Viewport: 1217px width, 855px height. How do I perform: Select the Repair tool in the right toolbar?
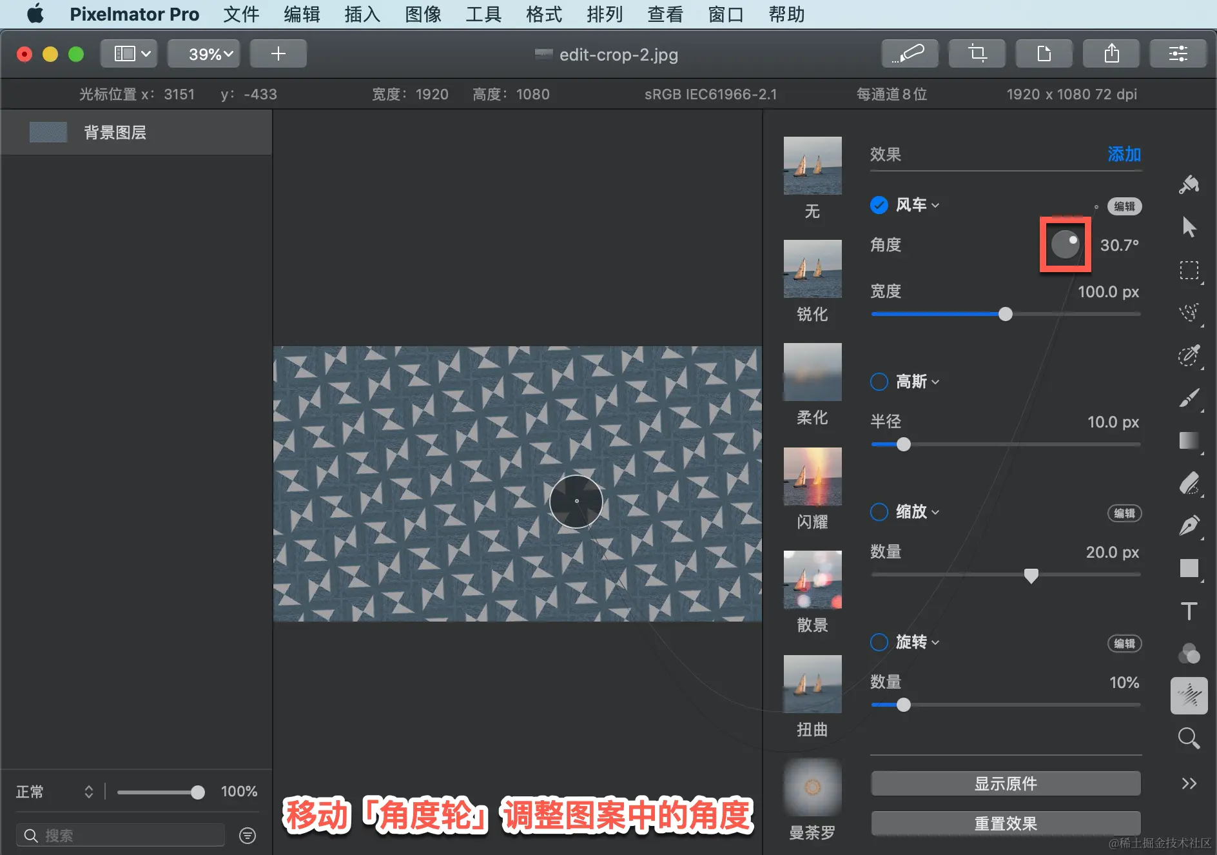coord(1189,355)
